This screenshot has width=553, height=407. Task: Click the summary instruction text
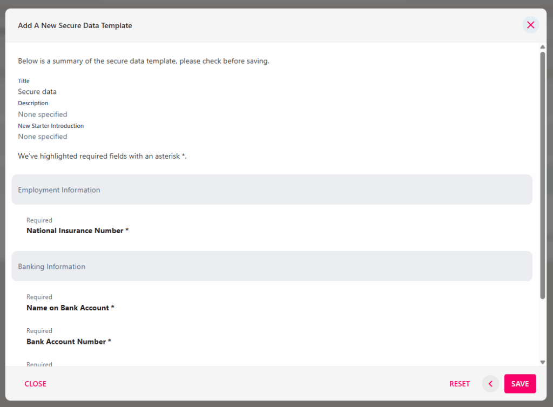(x=144, y=61)
